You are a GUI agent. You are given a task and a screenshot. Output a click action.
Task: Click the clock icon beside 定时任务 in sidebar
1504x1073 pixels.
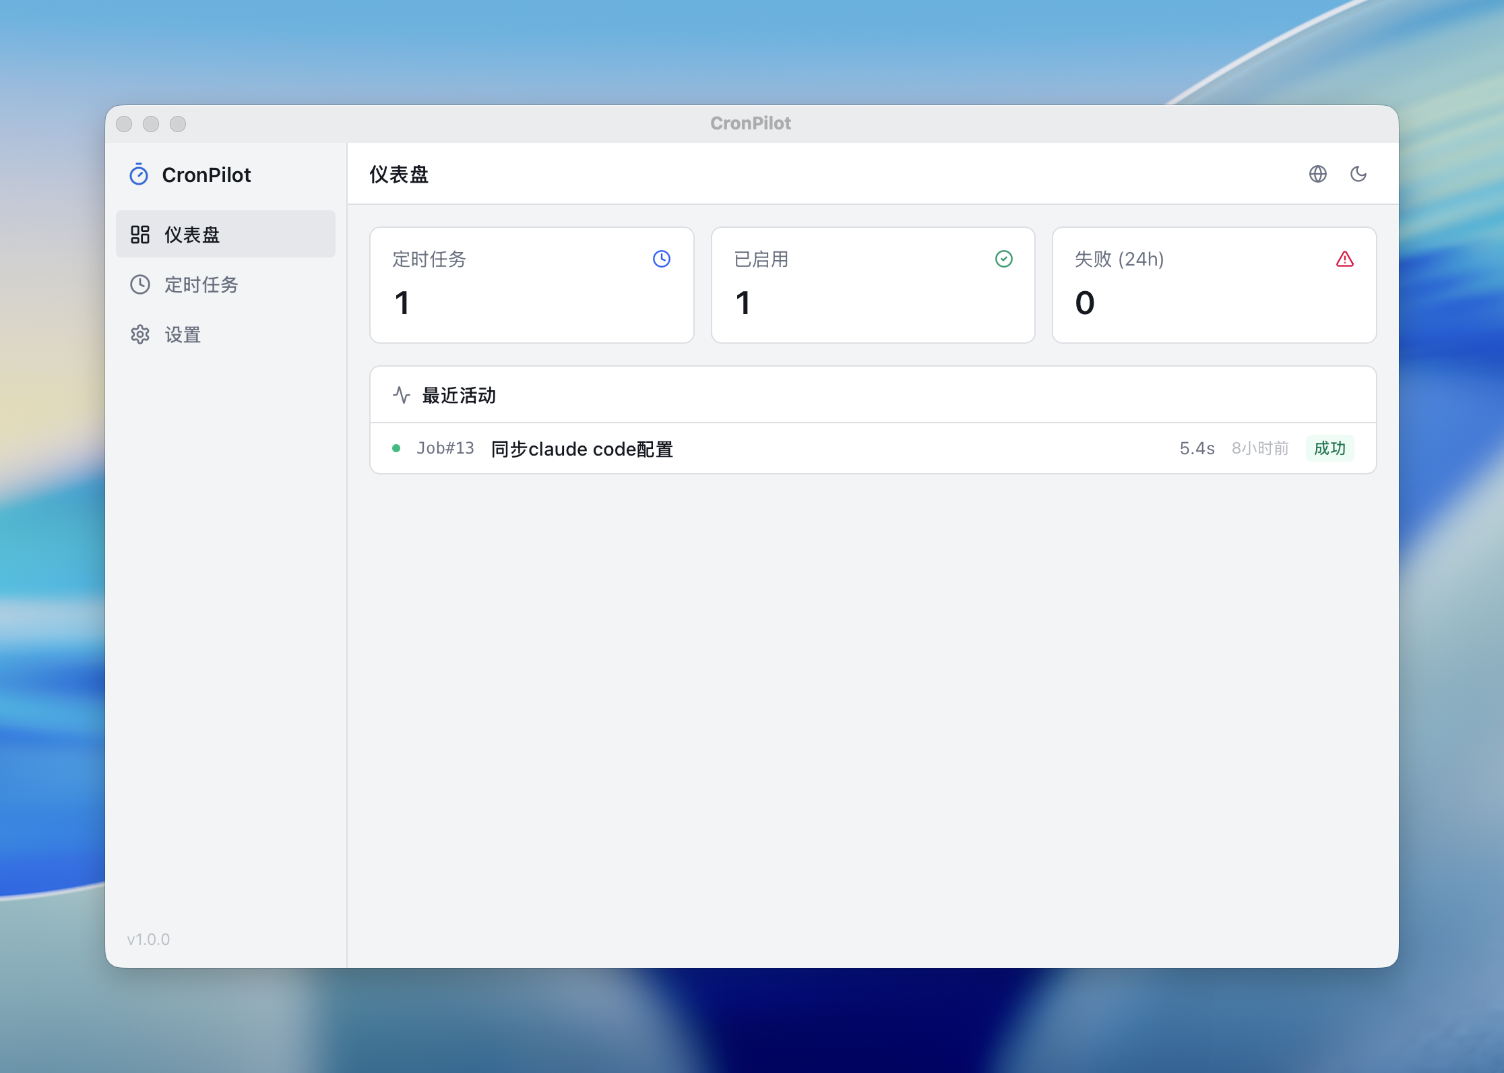tap(140, 284)
